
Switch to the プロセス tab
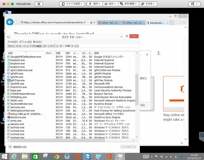point(11,46)
